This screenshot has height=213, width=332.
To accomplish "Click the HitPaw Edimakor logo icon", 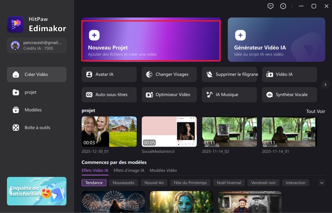I will pos(15,24).
